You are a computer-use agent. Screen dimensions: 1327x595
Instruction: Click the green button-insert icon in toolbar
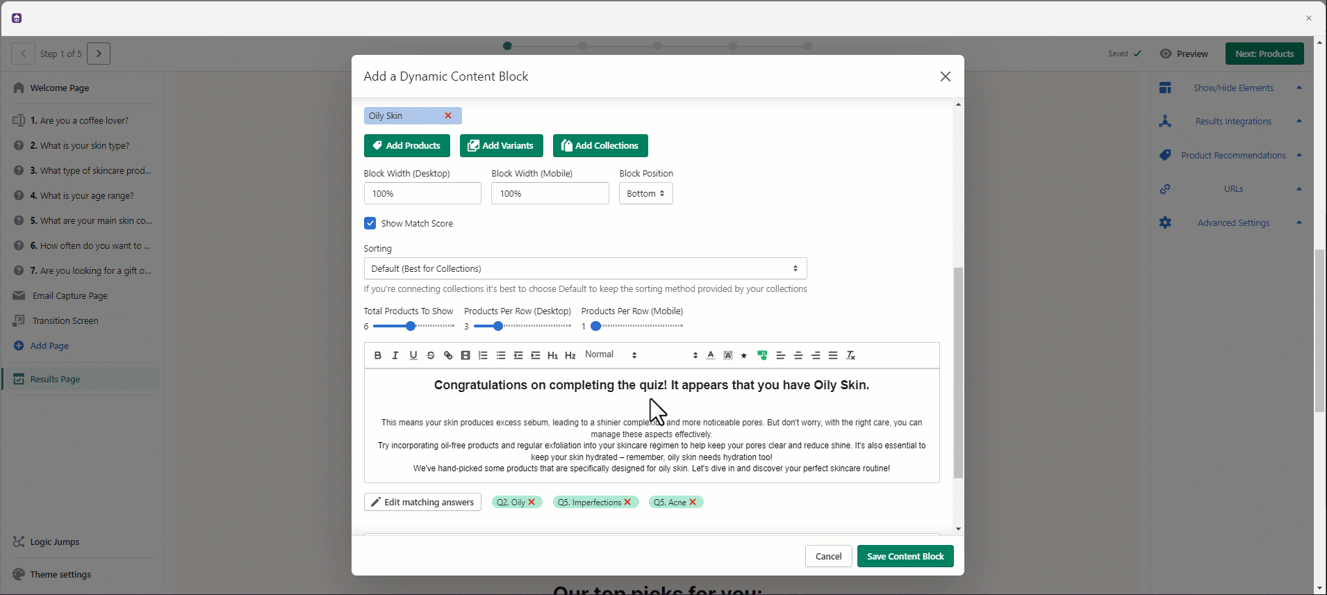[x=762, y=355]
